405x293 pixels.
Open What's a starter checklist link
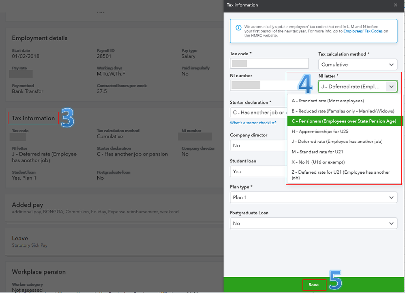[x=253, y=123]
